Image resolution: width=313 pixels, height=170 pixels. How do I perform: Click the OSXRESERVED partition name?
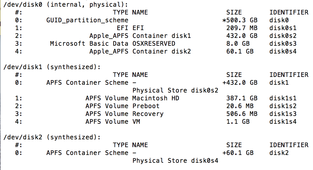pos(154,43)
